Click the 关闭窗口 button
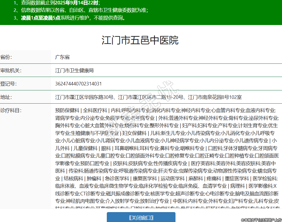Image resolution: width=282 pixels, height=222 pixels. [141, 218]
